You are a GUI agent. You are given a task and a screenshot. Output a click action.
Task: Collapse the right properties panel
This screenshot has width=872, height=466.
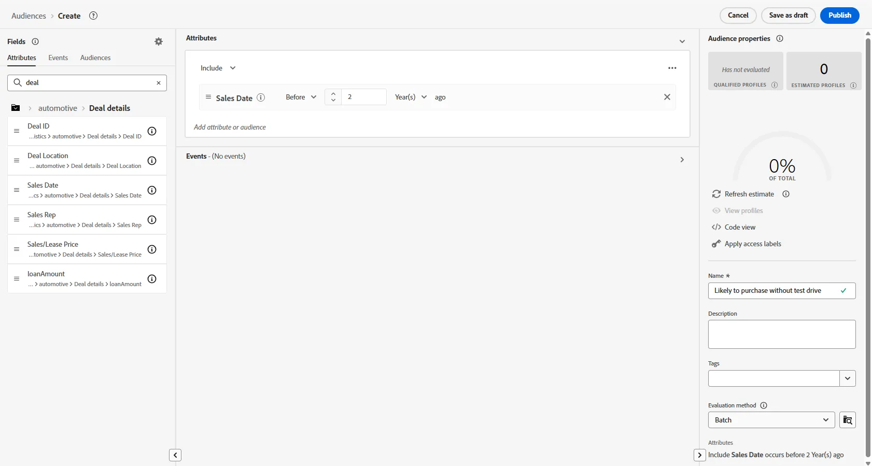700,455
